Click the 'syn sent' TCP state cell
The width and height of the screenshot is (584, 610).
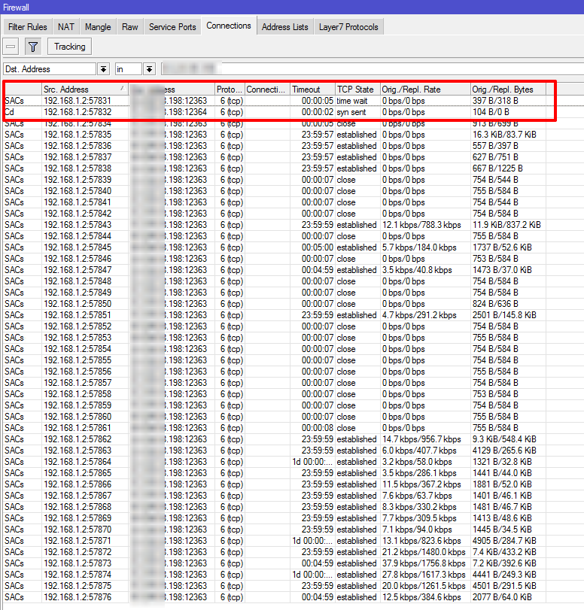(x=351, y=112)
